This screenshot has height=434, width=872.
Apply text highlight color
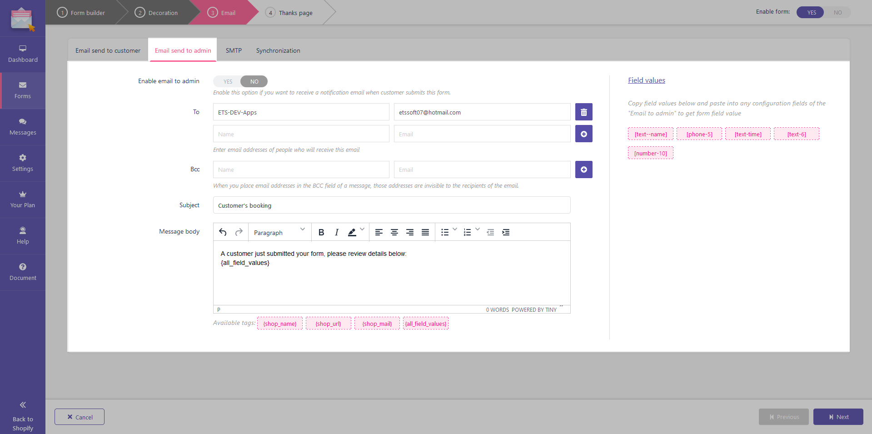[x=352, y=232]
